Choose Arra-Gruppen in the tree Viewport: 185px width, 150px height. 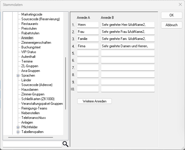coord(30,71)
